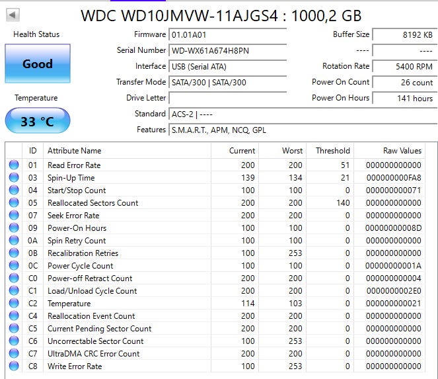This screenshot has height=379, width=438.
Task: Click threshold value 51
Action: click(x=346, y=165)
